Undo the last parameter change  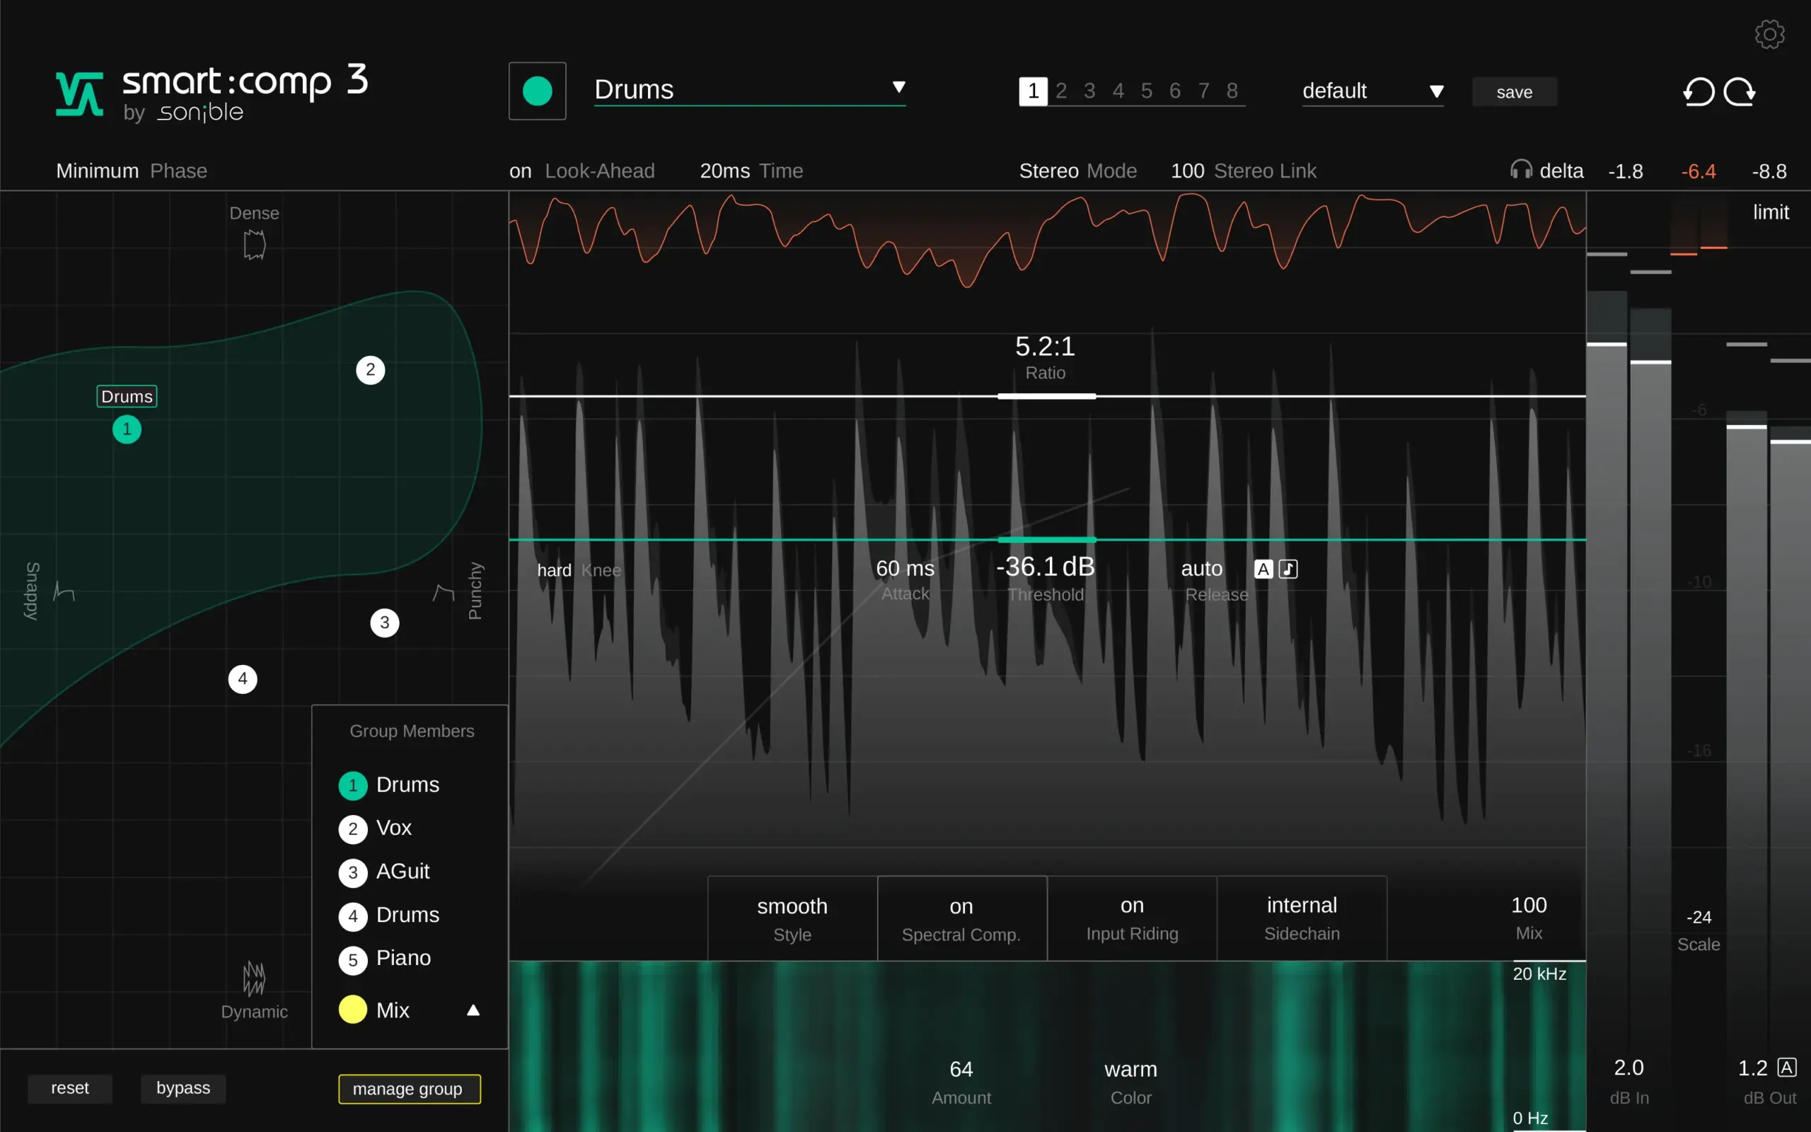[1699, 91]
